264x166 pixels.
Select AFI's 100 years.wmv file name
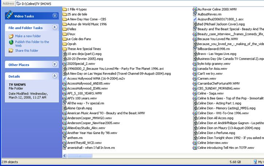(82, 98)
